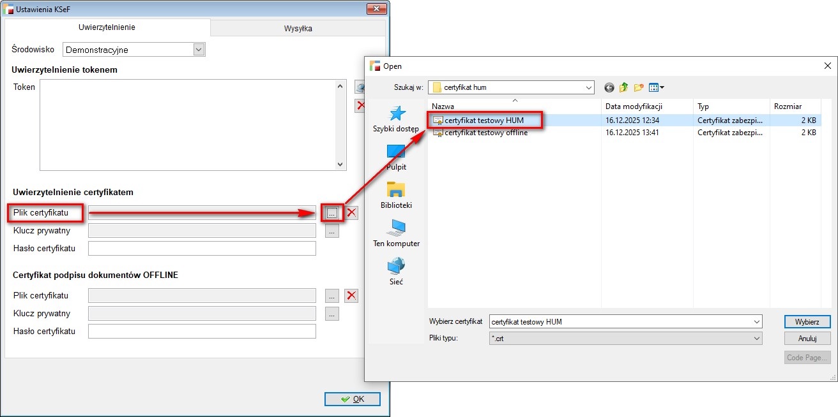Create a new folder with toolbar icon

[639, 87]
